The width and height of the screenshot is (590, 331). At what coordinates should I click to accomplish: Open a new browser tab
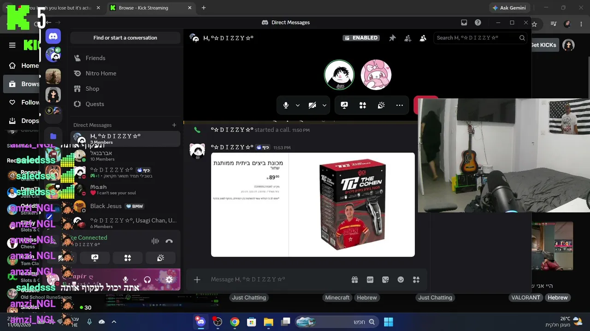pyautogui.click(x=204, y=8)
